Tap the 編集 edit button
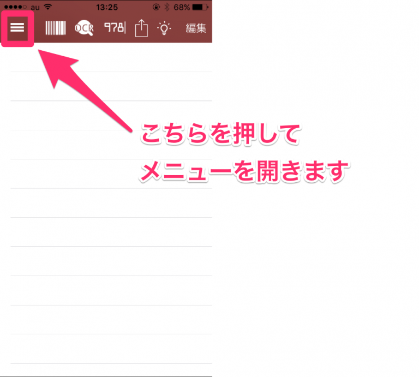The width and height of the screenshot is (419, 377). tap(196, 28)
